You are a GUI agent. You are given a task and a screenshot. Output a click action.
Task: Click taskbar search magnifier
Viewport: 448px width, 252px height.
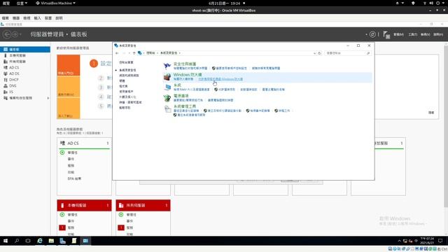17,241
